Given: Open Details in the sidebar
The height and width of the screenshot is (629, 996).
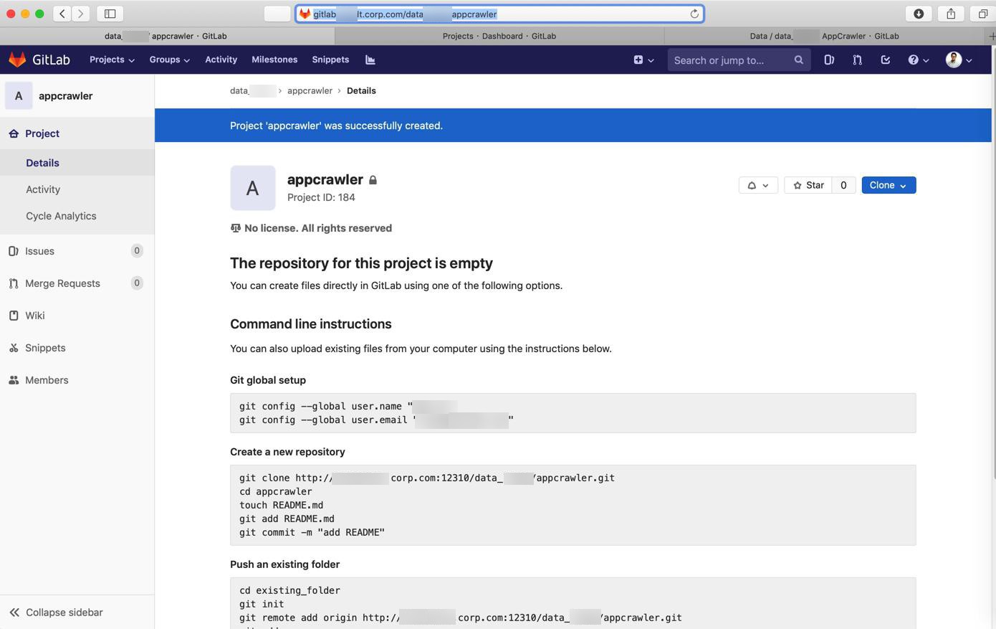Looking at the screenshot, I should click(77, 163).
